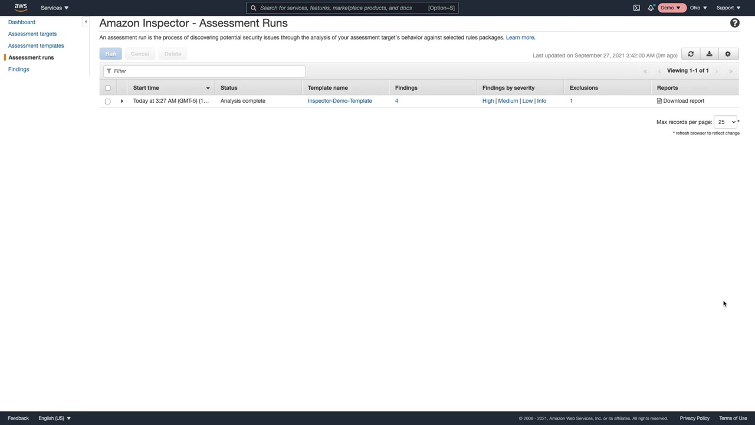Click the Run button
Image resolution: width=755 pixels, height=425 pixels.
point(110,54)
